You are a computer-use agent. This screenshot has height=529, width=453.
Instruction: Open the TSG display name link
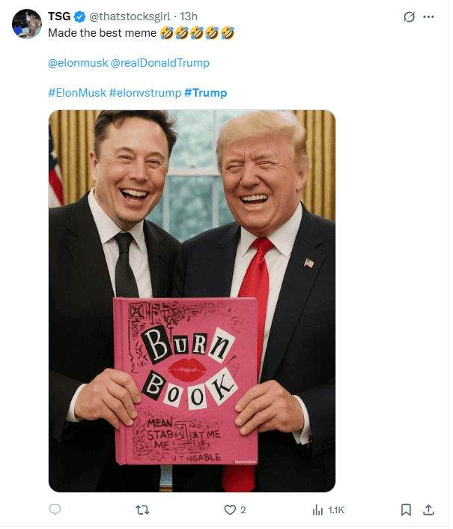(x=60, y=16)
